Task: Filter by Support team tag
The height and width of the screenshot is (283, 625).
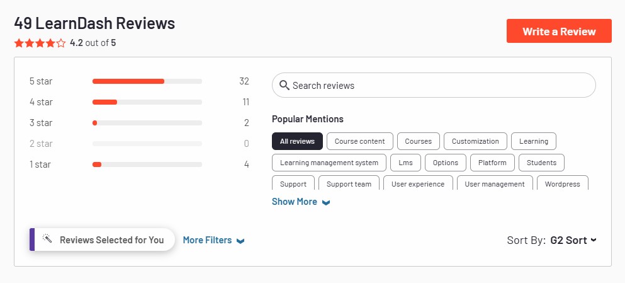Action: coord(349,183)
